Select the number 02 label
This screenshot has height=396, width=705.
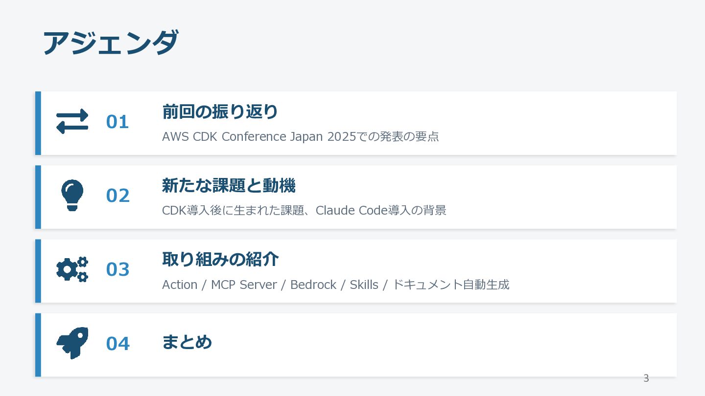click(117, 196)
